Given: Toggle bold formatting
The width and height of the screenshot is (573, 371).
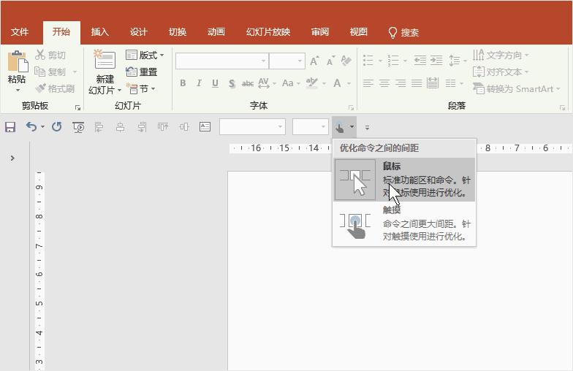Looking at the screenshot, I should pyautogui.click(x=183, y=83).
